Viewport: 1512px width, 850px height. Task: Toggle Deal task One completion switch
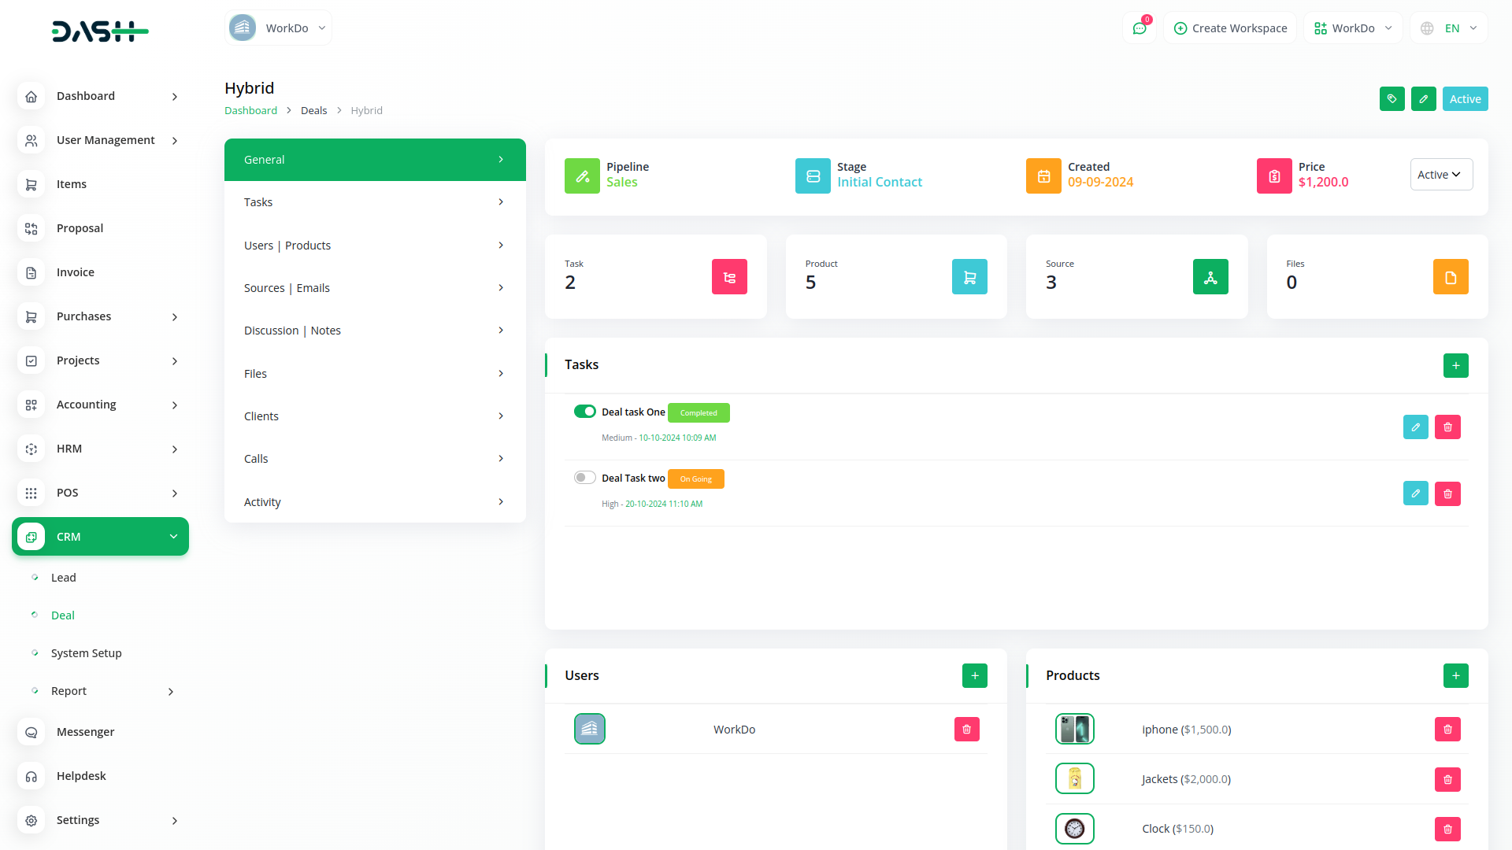pos(585,411)
